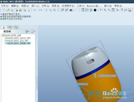Viewport: 134px width, 102px height.
Task: Open the appearance gallery dropdown arrow
Action: (x=98, y=10)
